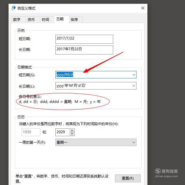The image size is (185, 185).
Task: Click the 2029 year input field
Action: point(63,132)
